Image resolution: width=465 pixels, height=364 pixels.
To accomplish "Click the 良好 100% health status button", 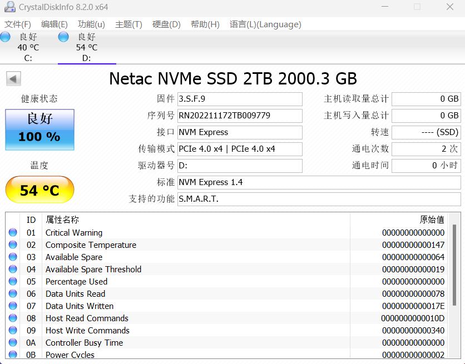I will [39, 130].
